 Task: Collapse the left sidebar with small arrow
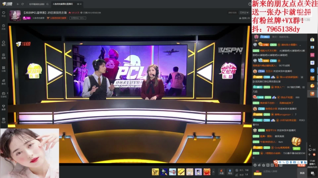point(8,93)
